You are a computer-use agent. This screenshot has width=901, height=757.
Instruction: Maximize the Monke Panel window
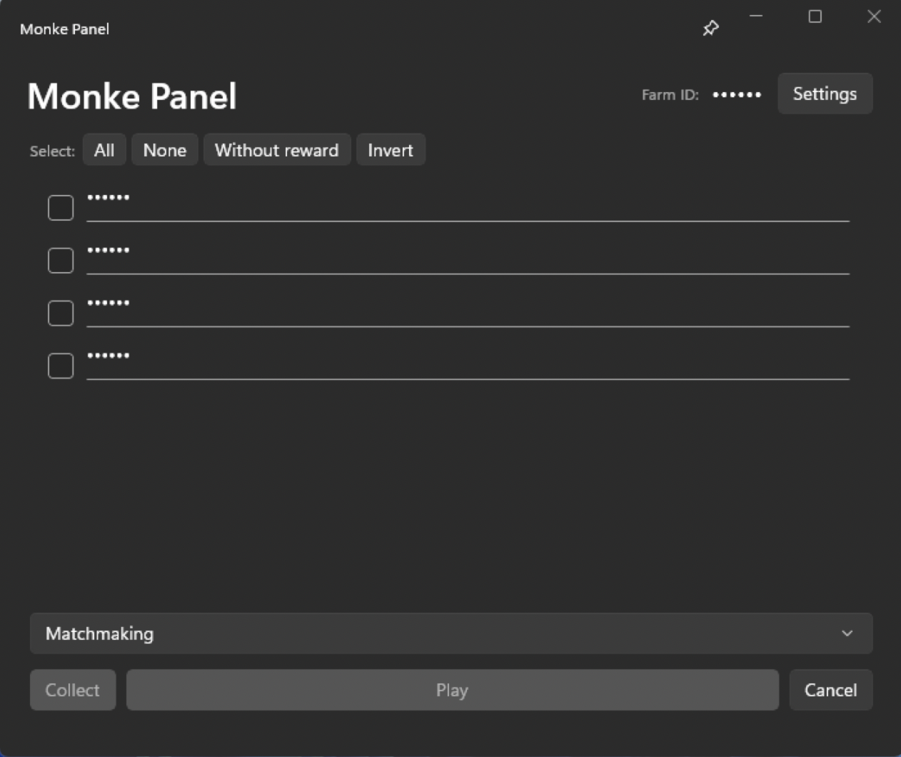(815, 16)
